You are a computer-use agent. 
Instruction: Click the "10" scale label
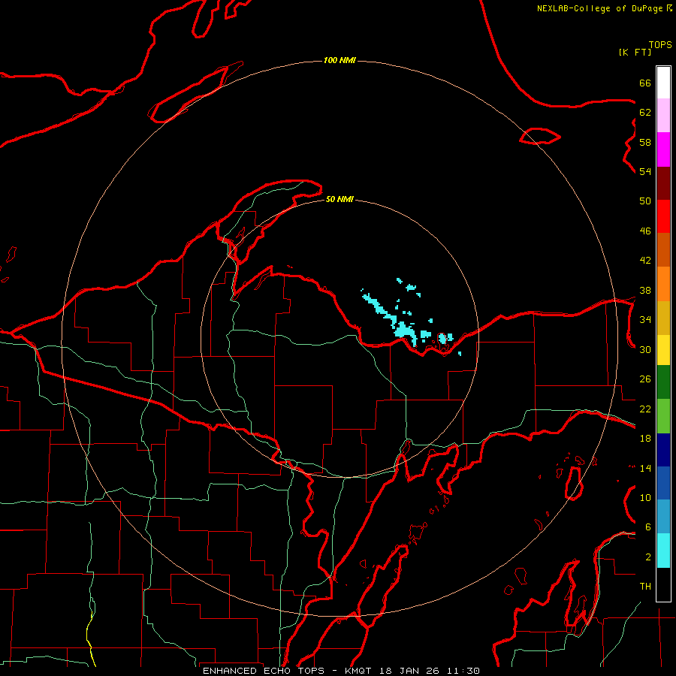(x=645, y=497)
